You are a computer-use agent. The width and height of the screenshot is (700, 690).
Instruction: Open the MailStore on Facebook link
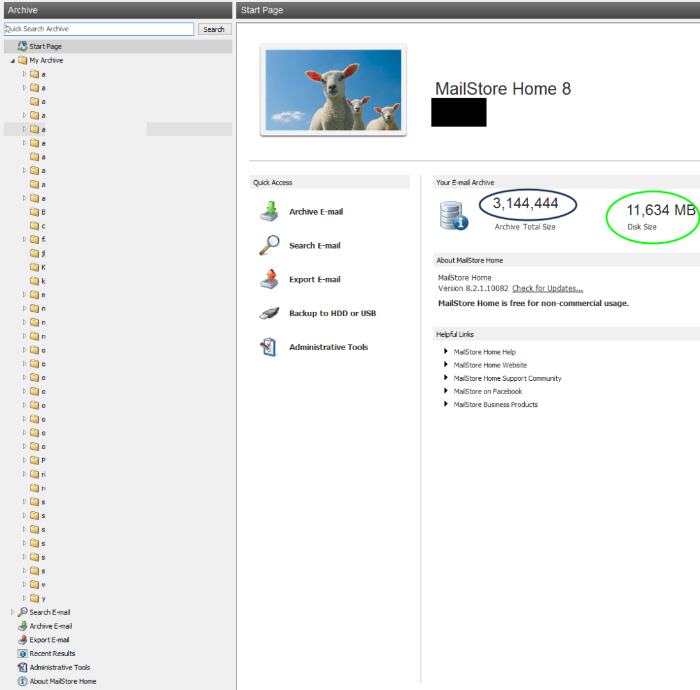[488, 391]
